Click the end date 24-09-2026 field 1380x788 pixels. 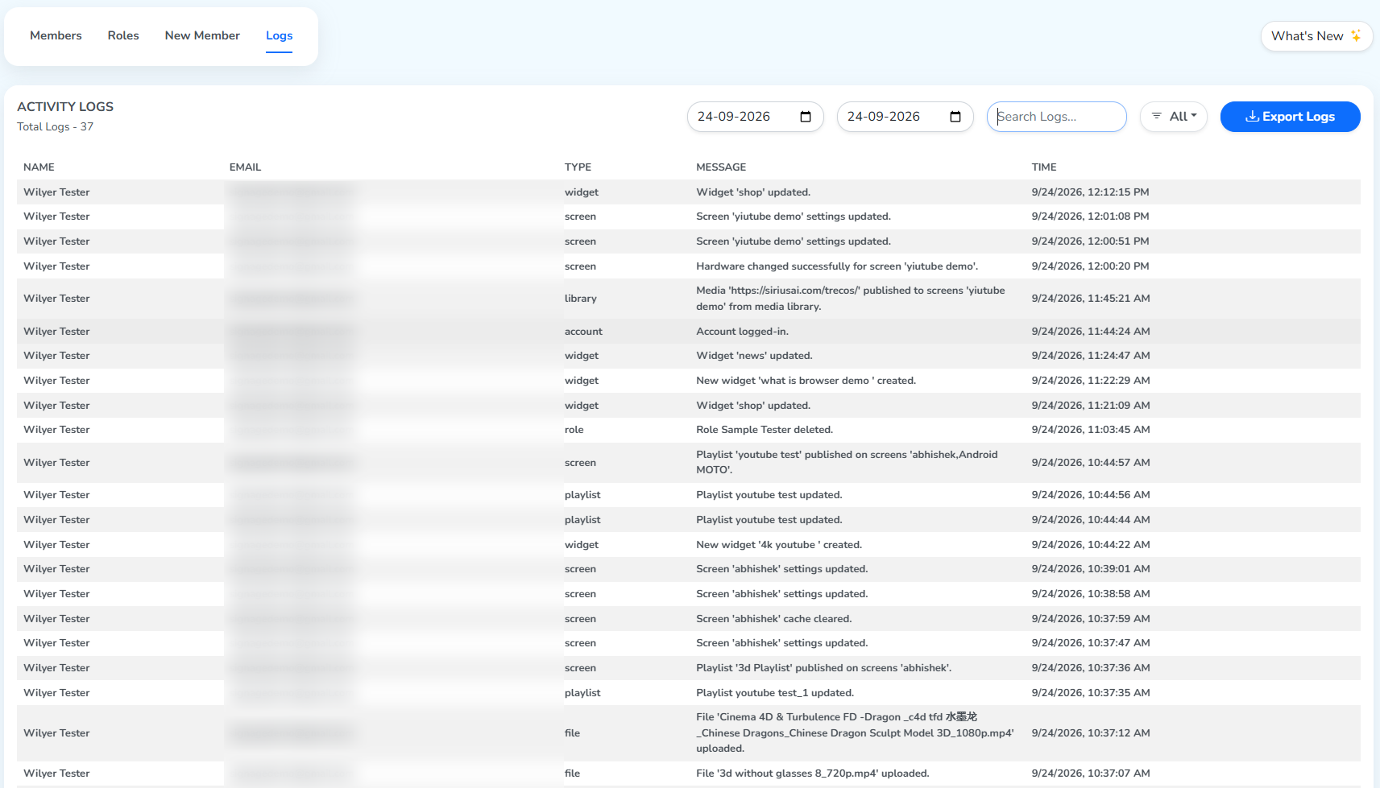(x=905, y=117)
